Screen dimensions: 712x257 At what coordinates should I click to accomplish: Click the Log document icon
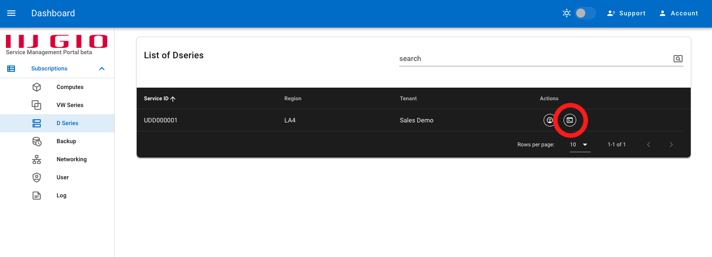tap(37, 196)
